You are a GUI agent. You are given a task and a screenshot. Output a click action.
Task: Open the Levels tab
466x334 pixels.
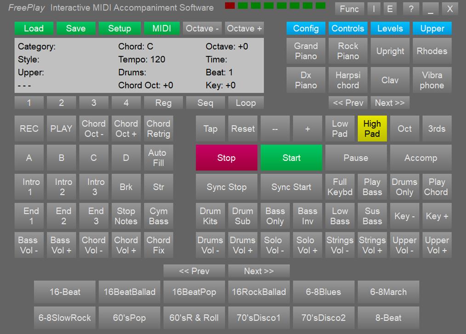point(390,28)
